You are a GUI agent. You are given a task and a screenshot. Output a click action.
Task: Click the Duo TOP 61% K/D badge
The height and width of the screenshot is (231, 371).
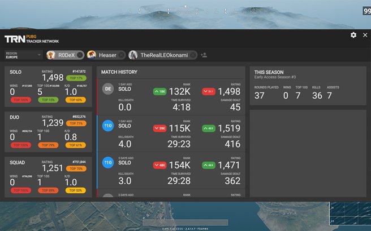(75, 145)
